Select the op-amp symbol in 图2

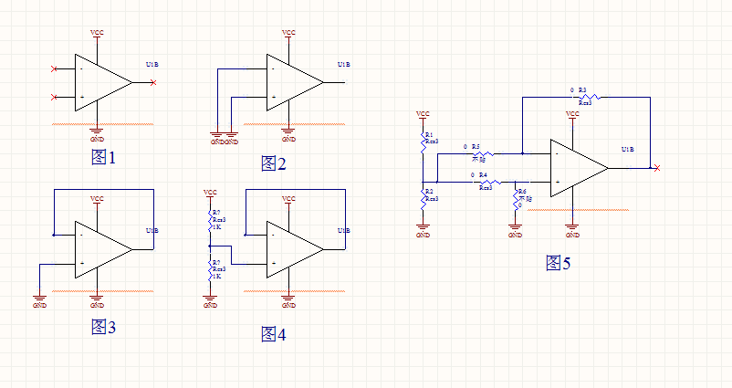click(x=292, y=82)
